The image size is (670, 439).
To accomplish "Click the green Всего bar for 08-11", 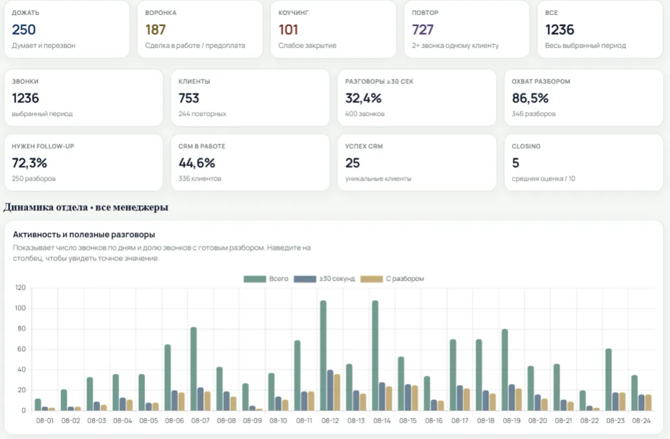I will click(298, 375).
